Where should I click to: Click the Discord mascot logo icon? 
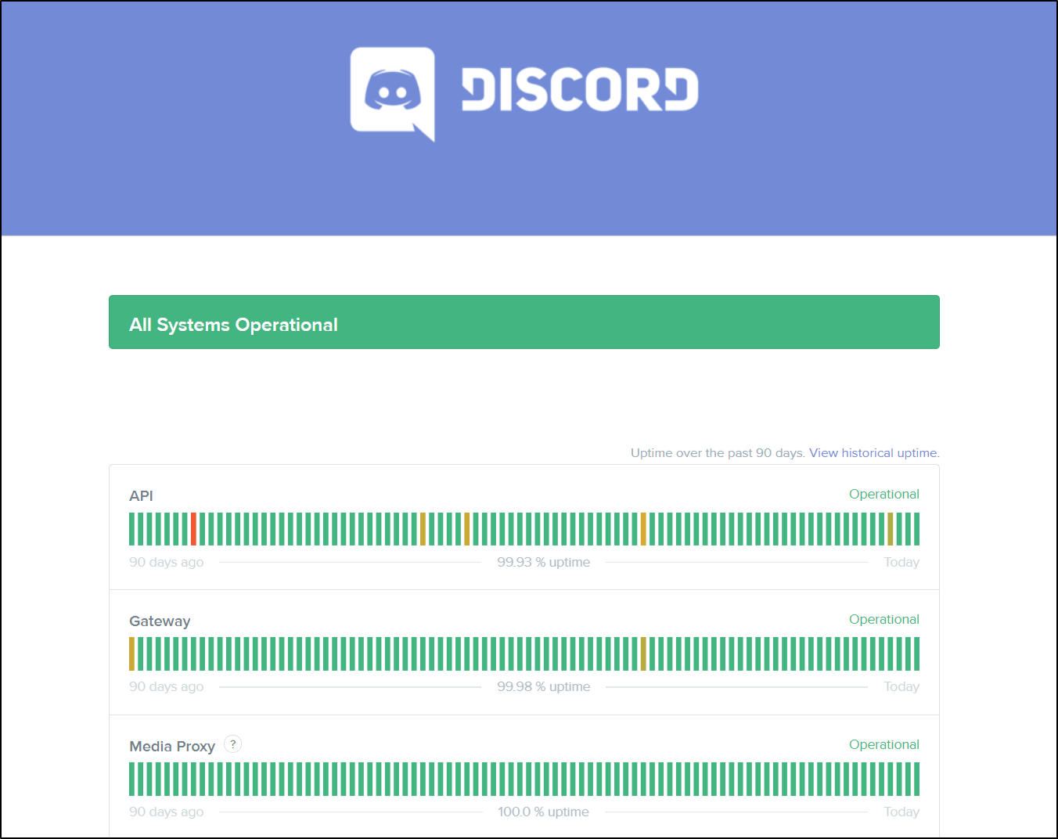click(x=392, y=94)
